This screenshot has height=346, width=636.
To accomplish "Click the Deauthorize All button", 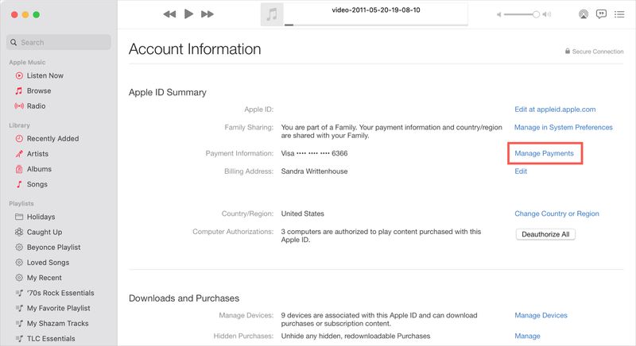I will (545, 234).
